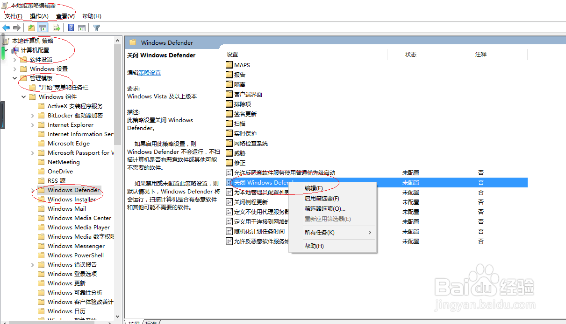566x324 pixels.
Task: Click 未配置 status of 关闭例程更新 row
Action: click(411, 202)
